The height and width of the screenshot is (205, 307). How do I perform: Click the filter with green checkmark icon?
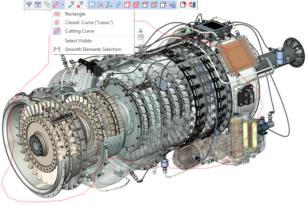coord(71,5)
